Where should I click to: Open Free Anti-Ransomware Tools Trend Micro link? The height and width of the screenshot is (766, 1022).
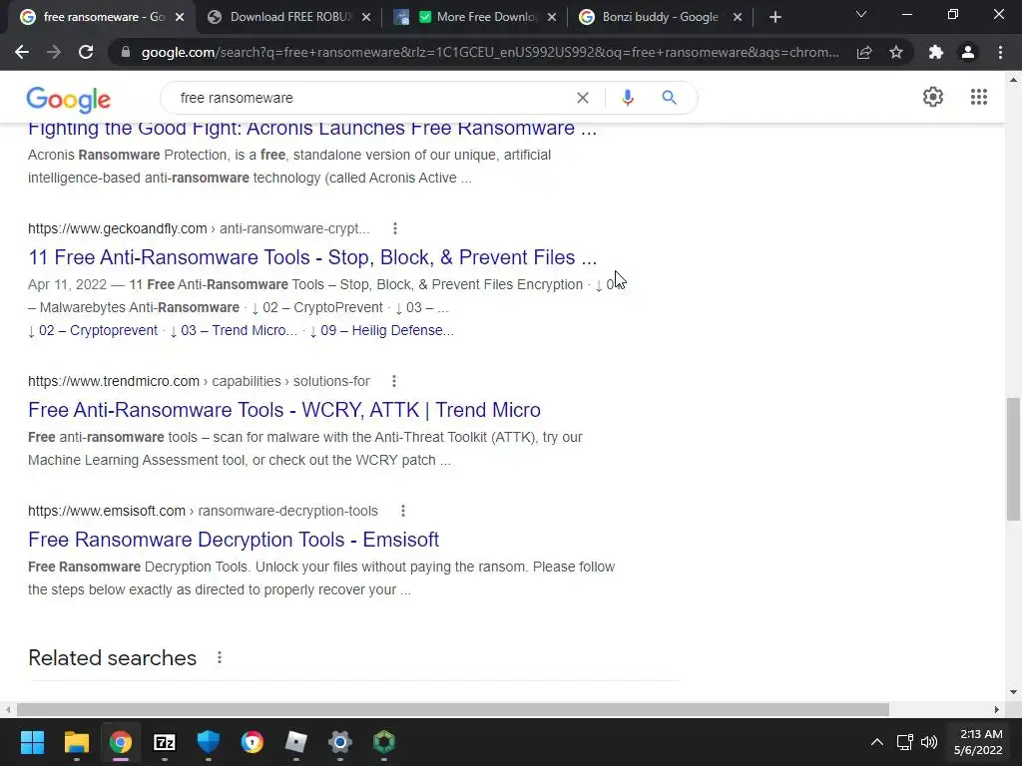point(284,410)
